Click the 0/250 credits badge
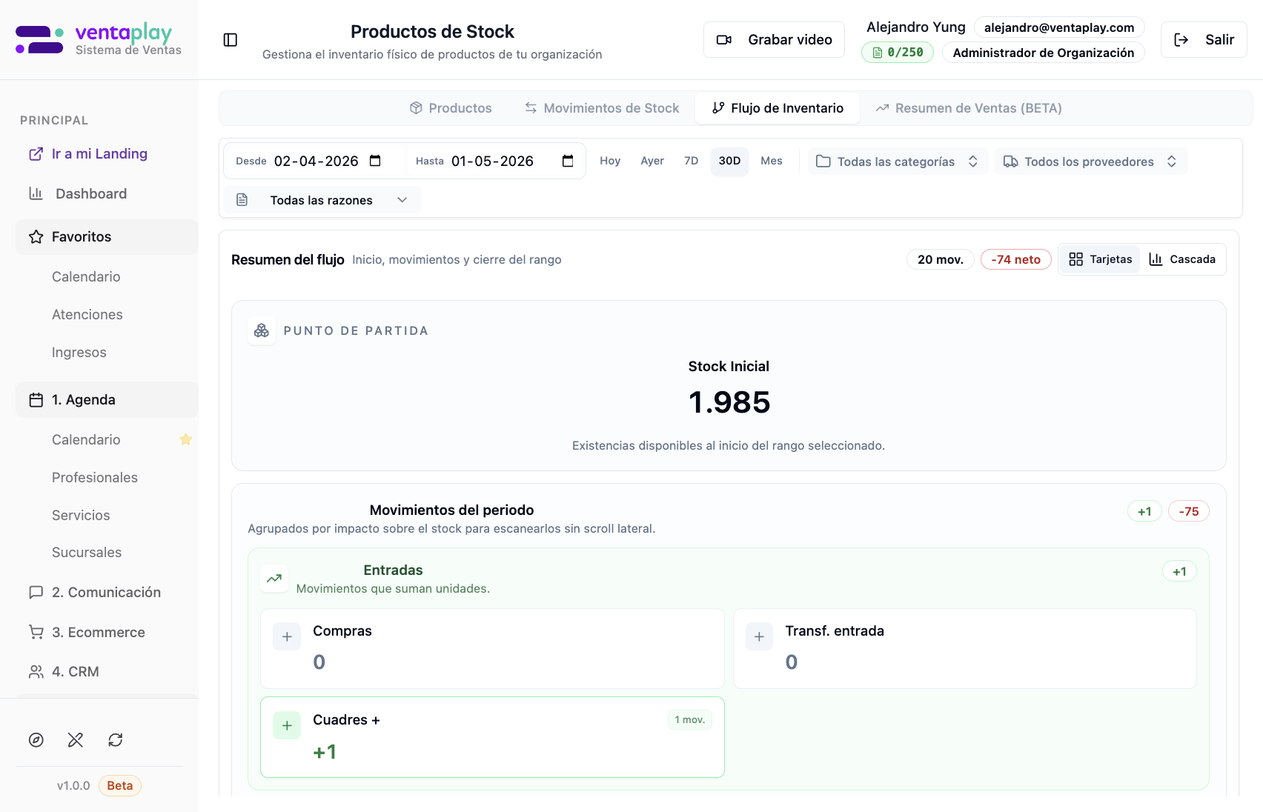This screenshot has width=1263, height=812. [898, 53]
